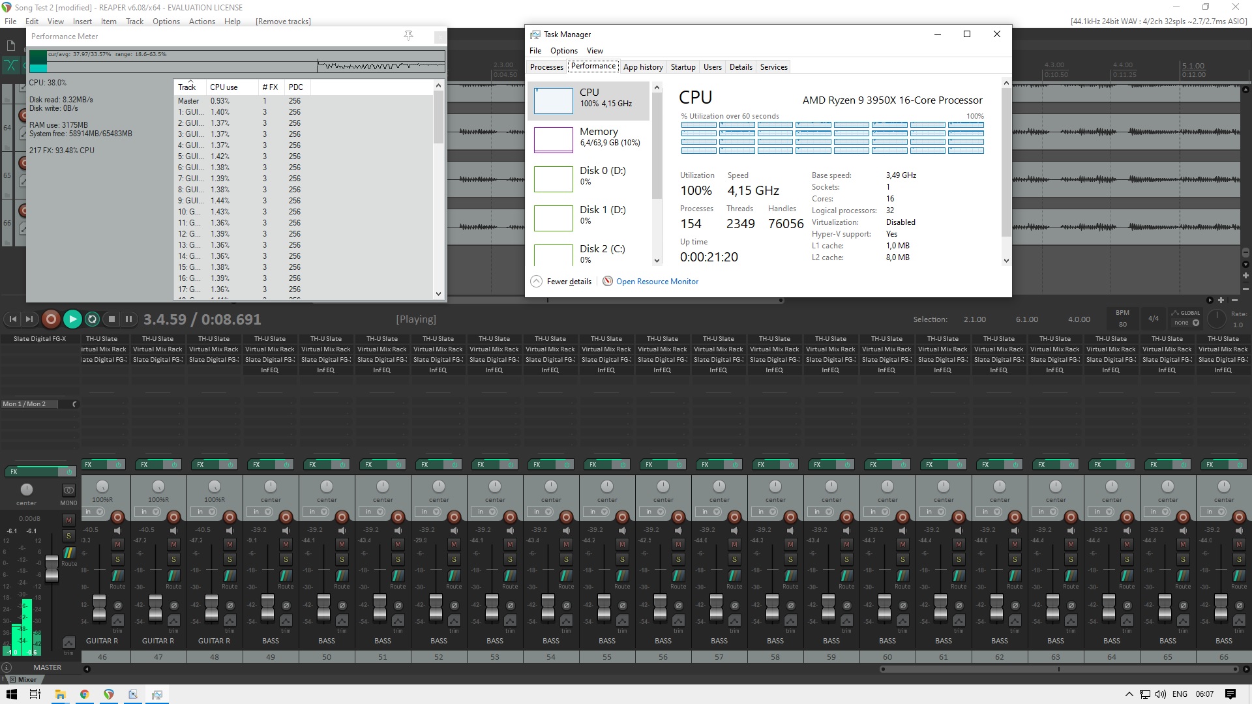Arm record on track 50 BASS
The height and width of the screenshot is (704, 1252).
coord(342,518)
